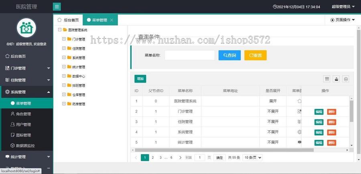Close the 菜单管理 tab
Viewport: 361px width, 174px height.
click(x=112, y=20)
